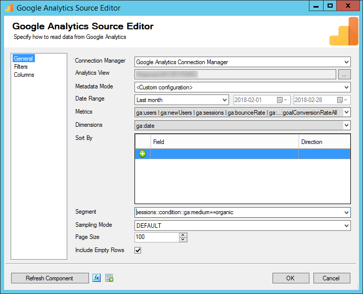Viewport: 363px width, 294px height.
Task: Select the General page
Action: [x=23, y=58]
